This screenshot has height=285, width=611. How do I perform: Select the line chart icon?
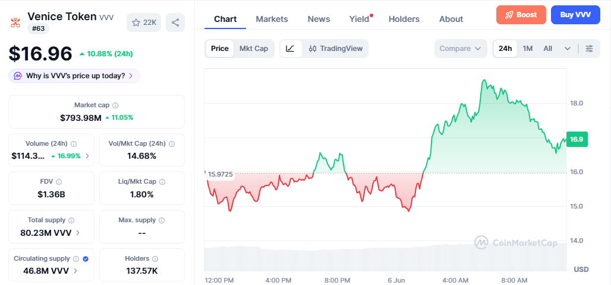291,49
